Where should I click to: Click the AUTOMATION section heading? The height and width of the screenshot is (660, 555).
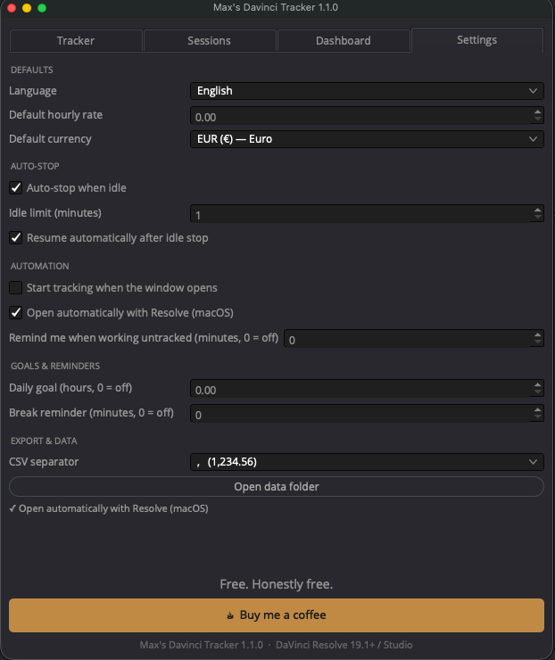[40, 266]
